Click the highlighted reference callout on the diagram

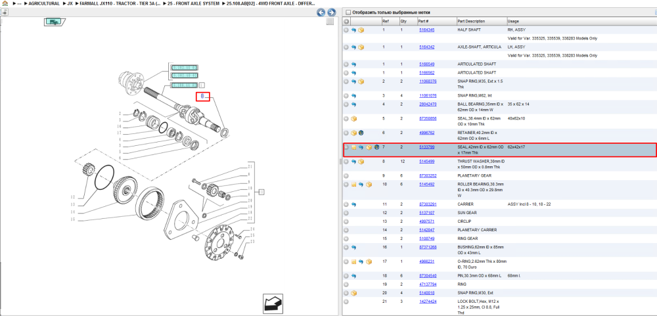tap(203, 97)
